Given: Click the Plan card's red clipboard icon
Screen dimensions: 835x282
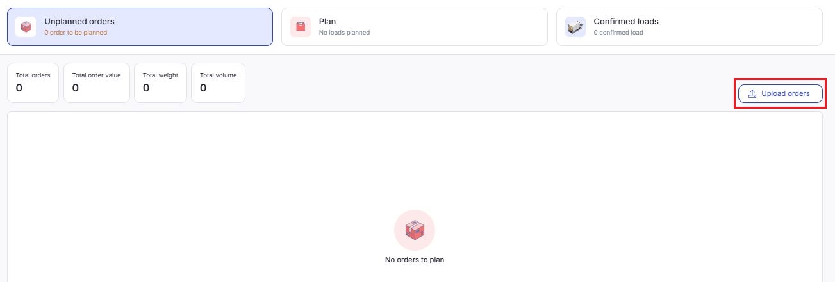Looking at the screenshot, I should pyautogui.click(x=301, y=27).
